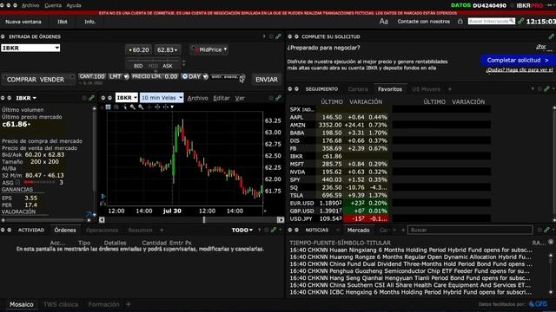Click the search magnifier in ticker search box

pos(512,21)
